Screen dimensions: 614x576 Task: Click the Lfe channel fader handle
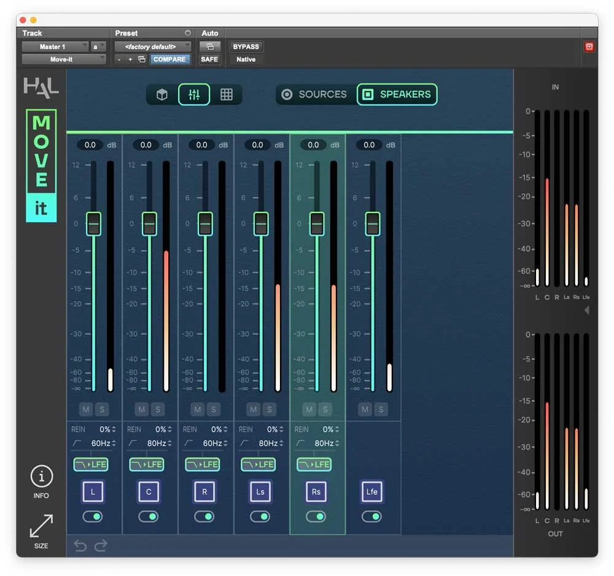pos(373,224)
